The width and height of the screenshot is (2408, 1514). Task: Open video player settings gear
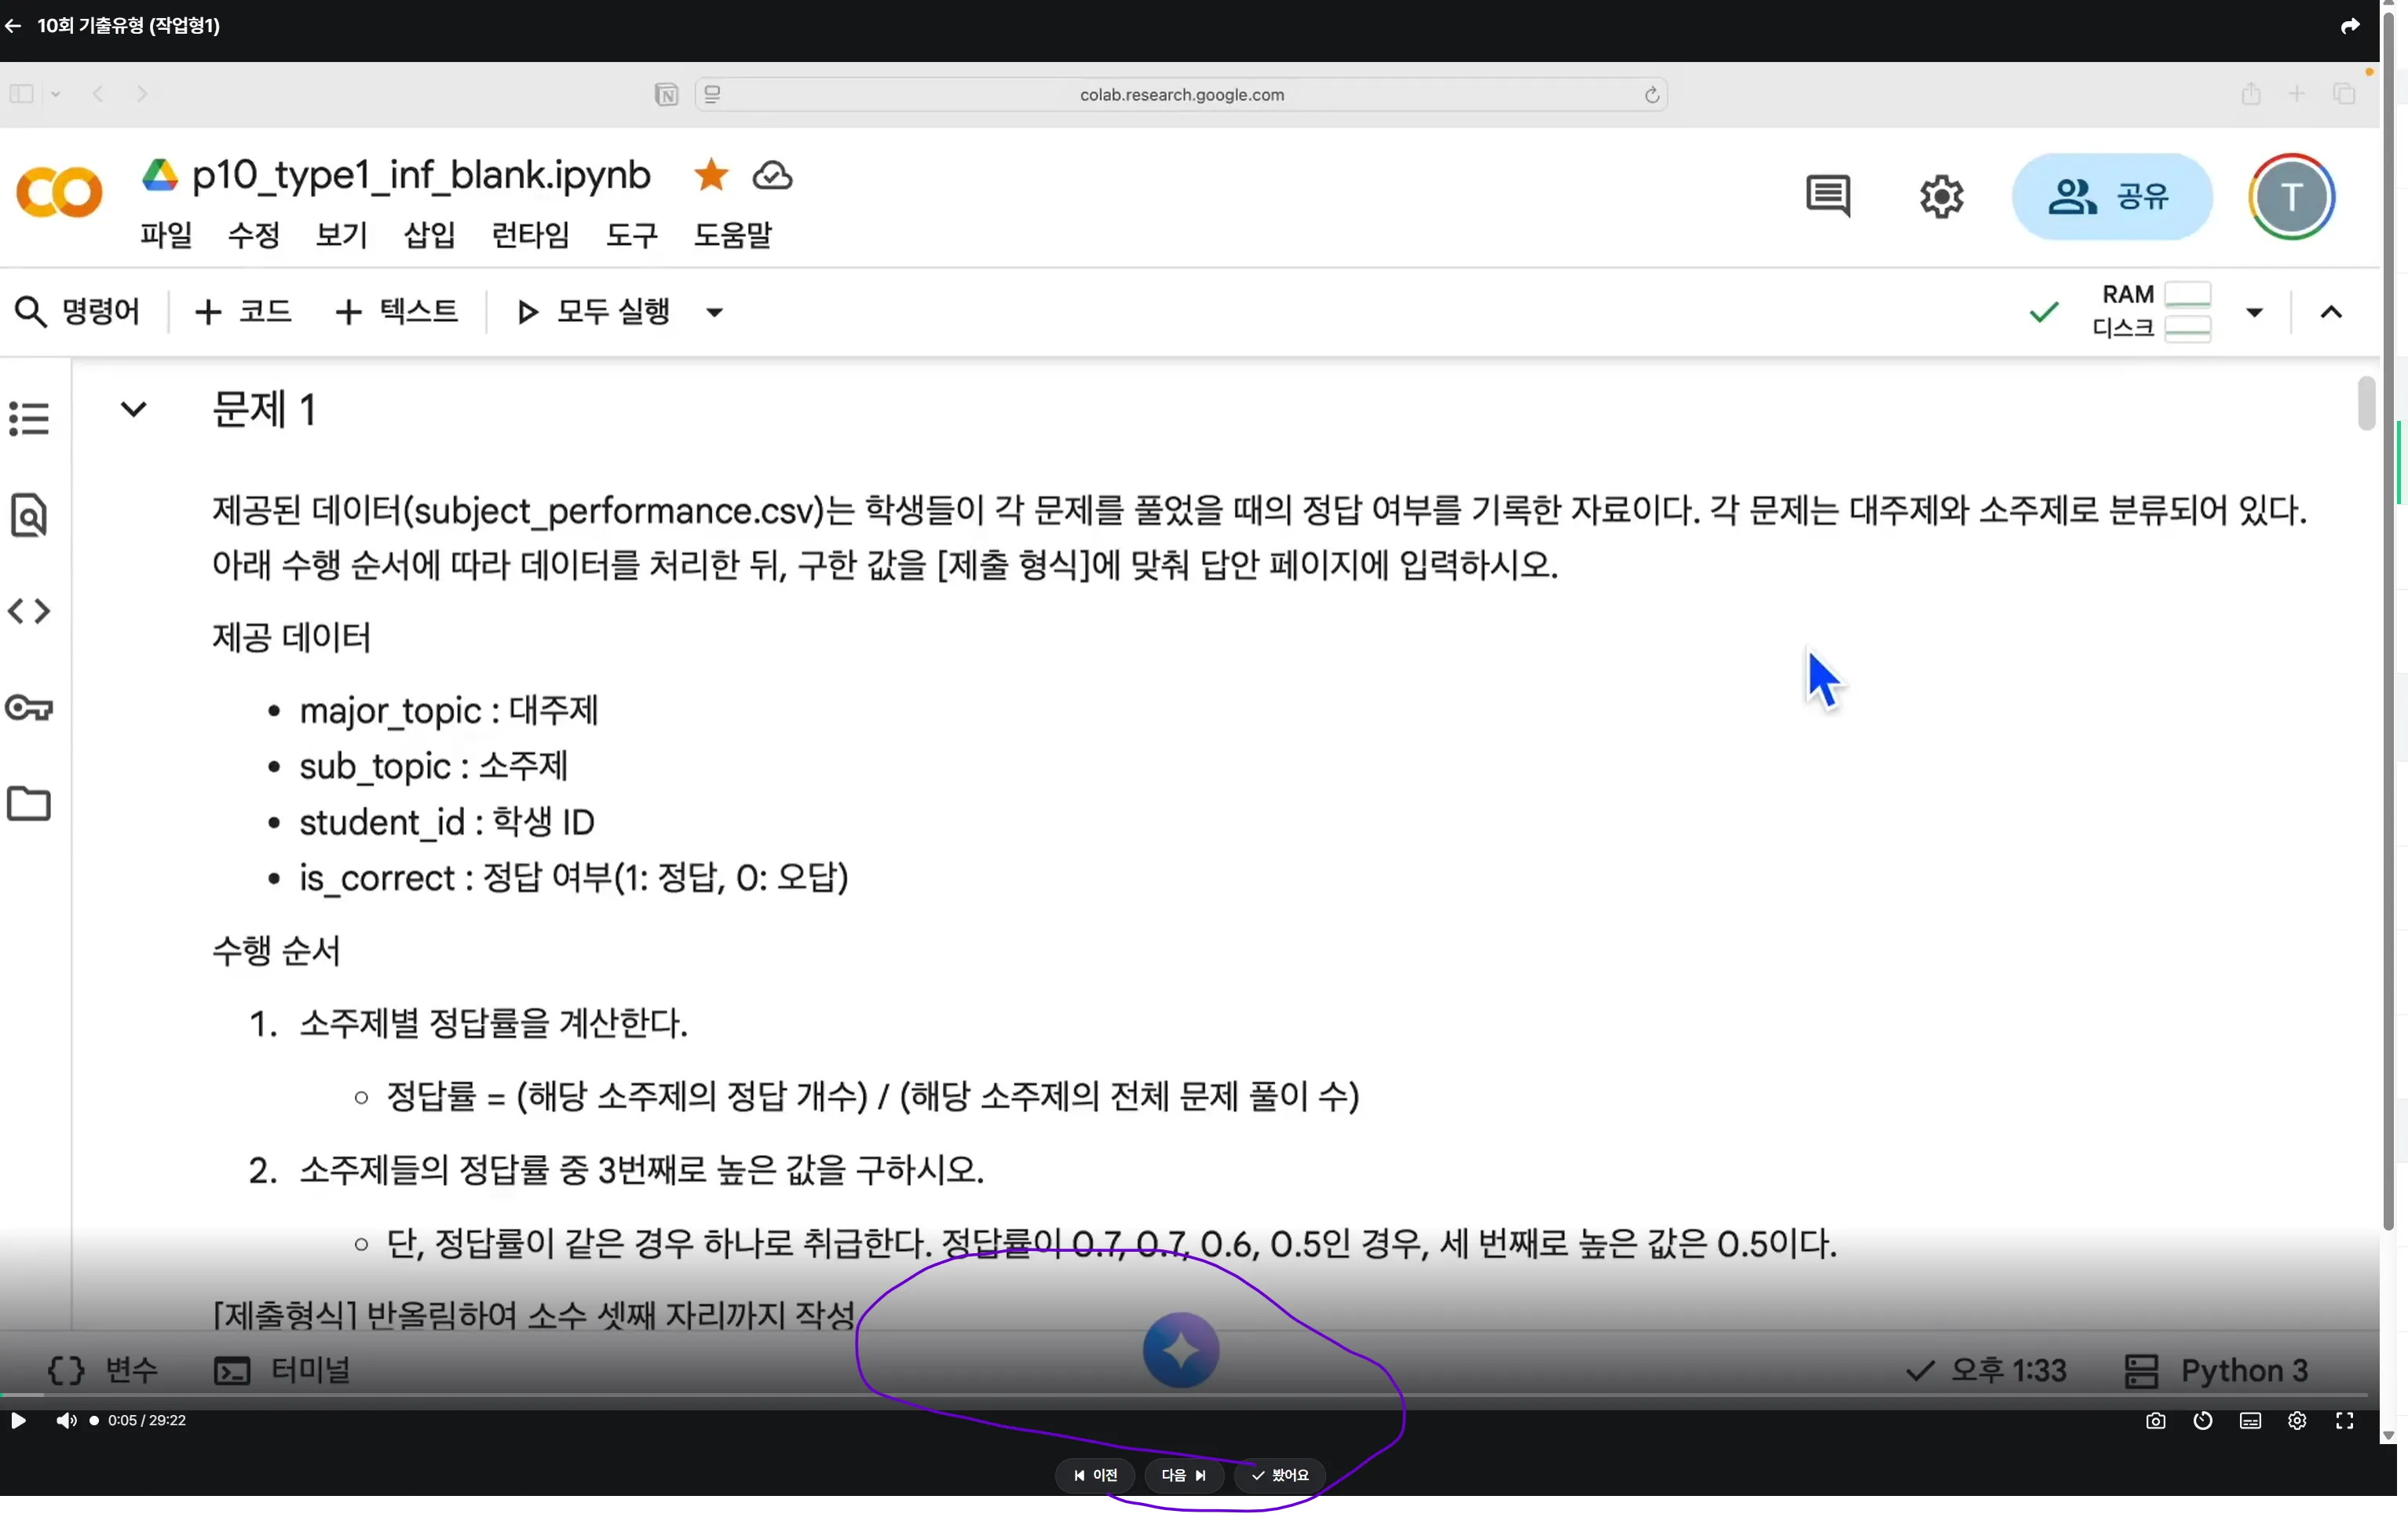tap(2297, 1420)
